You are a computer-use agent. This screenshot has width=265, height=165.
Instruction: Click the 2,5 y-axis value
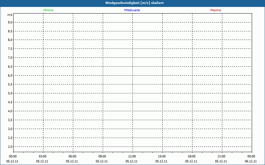pos(10,138)
